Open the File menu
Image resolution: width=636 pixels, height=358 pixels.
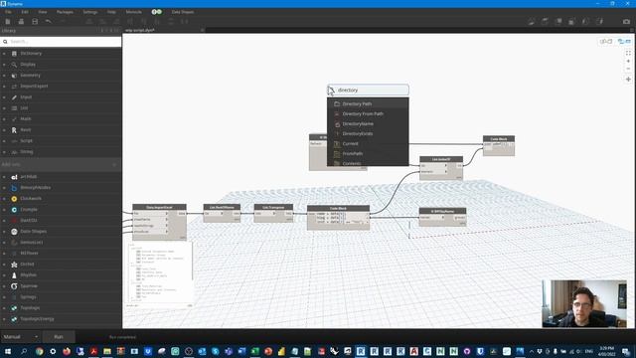click(x=8, y=12)
